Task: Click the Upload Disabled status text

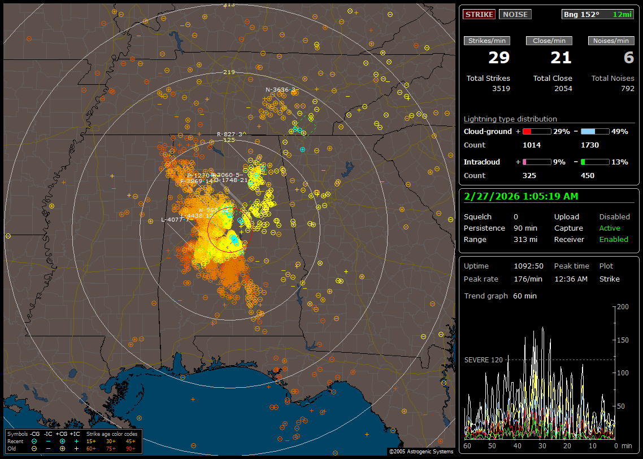Action: 614,216
